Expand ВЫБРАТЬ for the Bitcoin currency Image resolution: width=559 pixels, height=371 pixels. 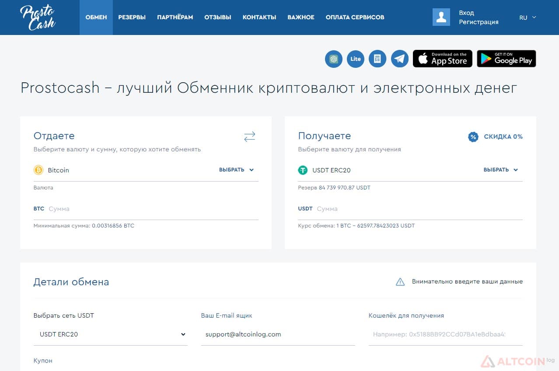237,170
